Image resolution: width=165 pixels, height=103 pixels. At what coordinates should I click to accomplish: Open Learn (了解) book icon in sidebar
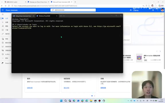[x=3, y=30]
